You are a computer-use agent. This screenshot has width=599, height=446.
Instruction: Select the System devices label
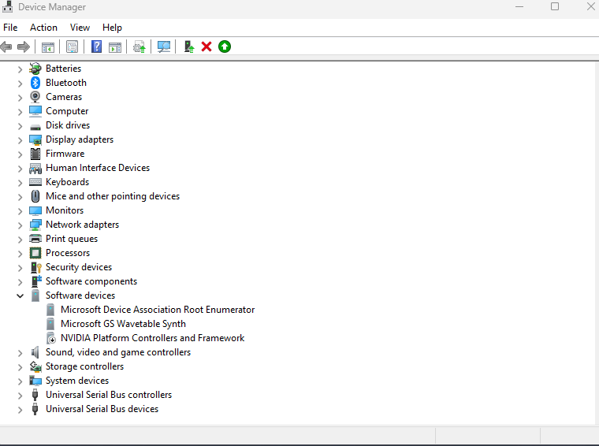[77, 381]
